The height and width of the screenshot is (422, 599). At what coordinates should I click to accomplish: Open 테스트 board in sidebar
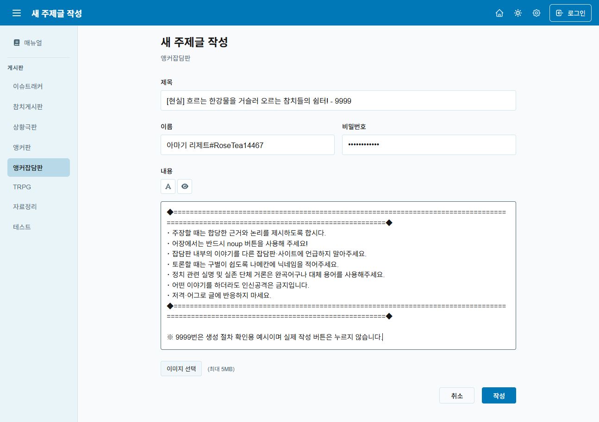click(x=38, y=227)
